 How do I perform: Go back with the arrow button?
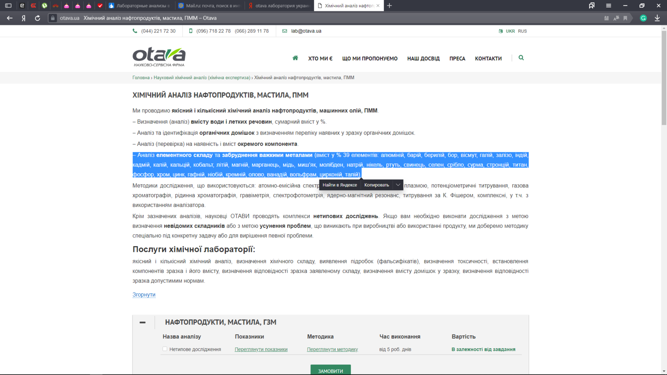click(10, 18)
